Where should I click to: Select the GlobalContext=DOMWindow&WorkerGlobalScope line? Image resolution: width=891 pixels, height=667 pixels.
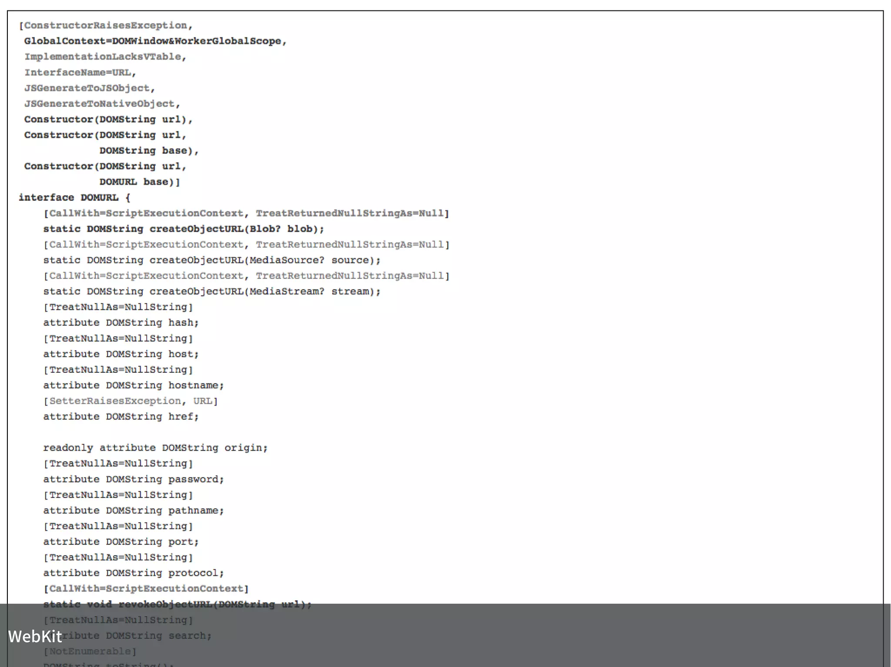[155, 41]
